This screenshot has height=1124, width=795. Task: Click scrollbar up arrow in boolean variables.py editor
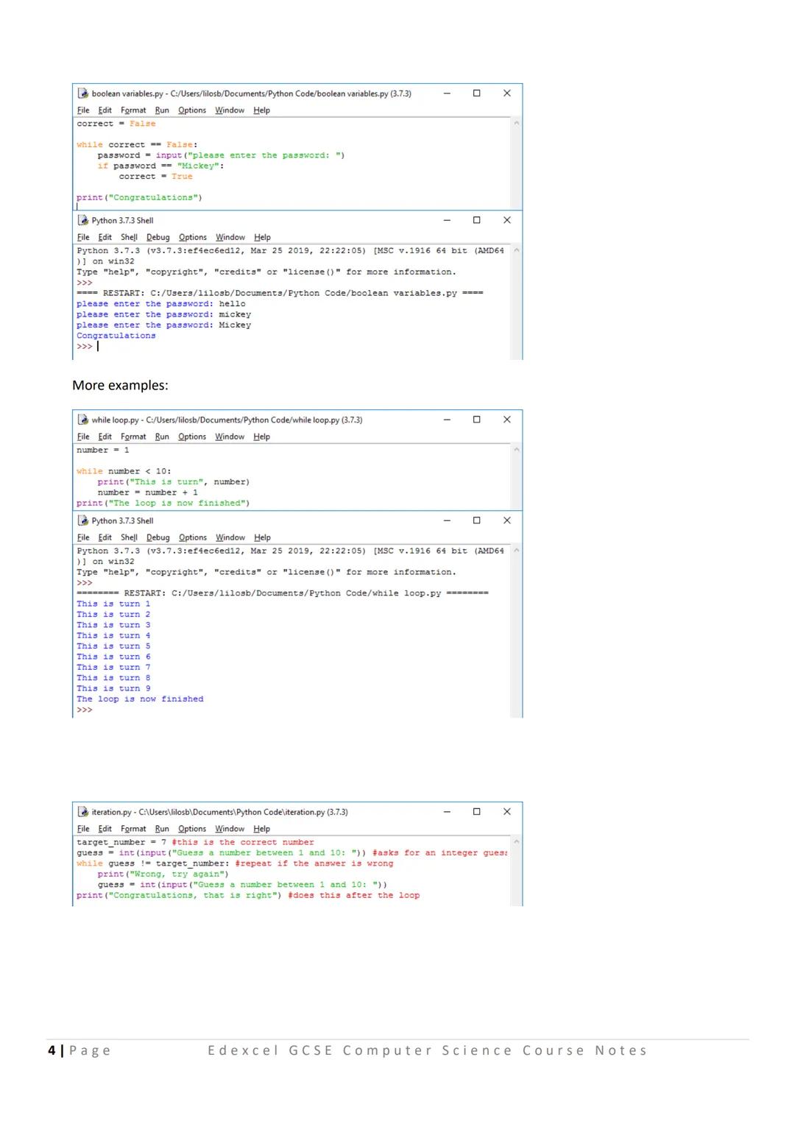click(x=516, y=124)
